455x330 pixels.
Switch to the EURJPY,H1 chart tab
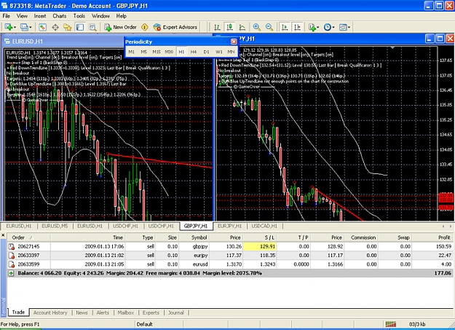(x=229, y=226)
